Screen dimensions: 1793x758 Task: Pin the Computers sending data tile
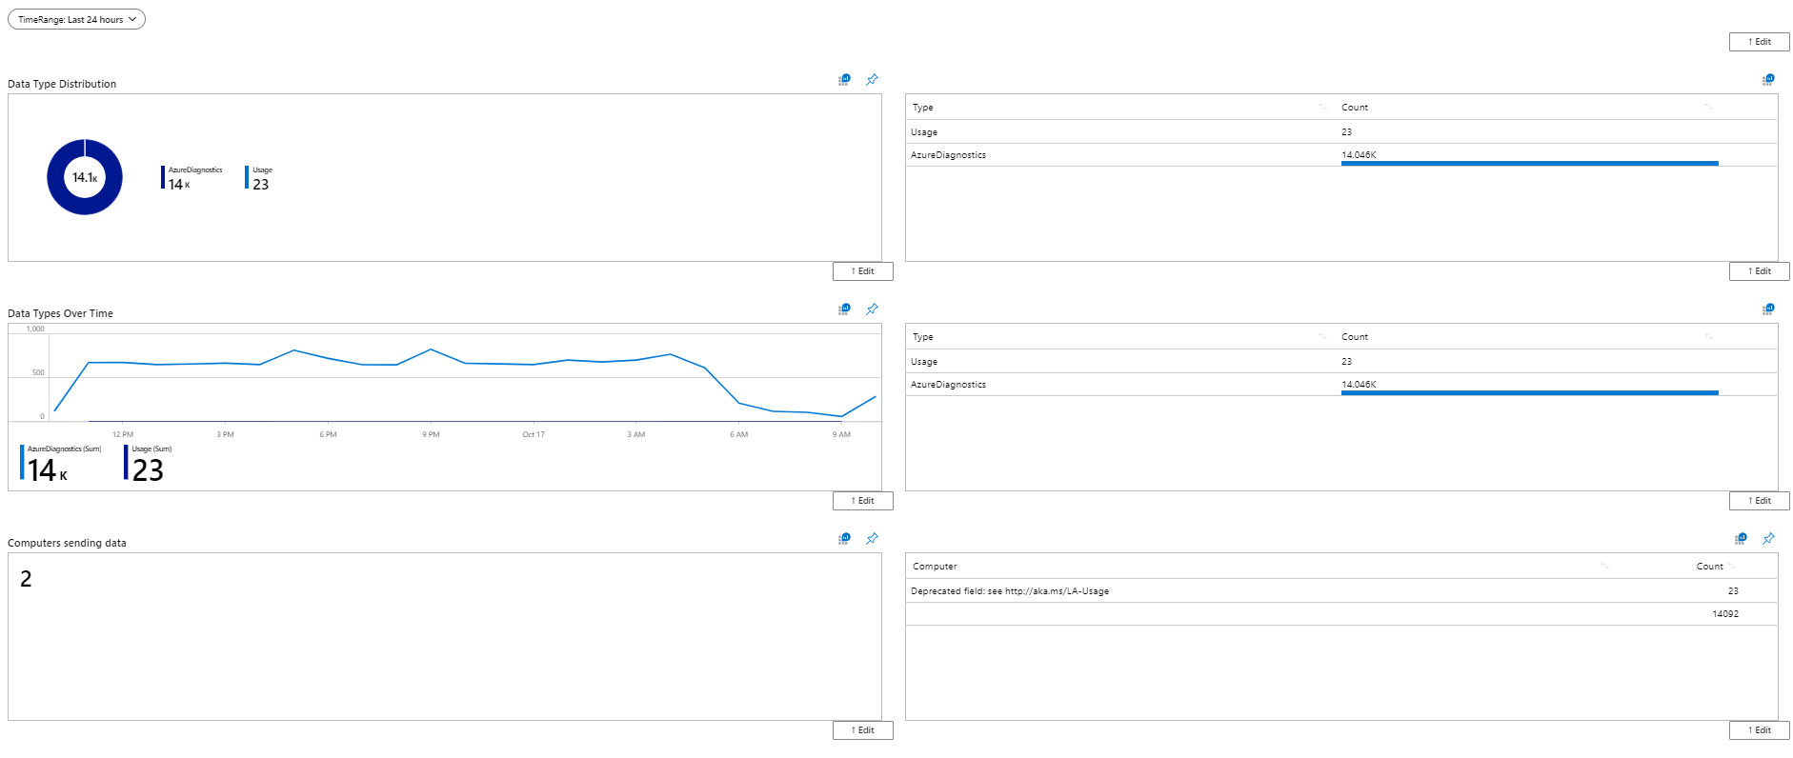872,539
